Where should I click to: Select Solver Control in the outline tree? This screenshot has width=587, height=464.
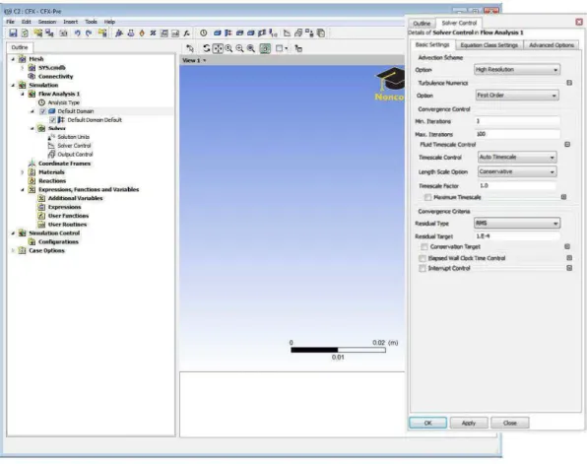coord(74,146)
